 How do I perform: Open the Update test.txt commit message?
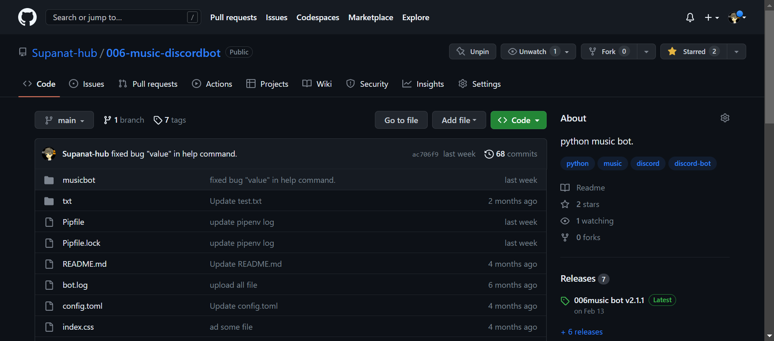click(236, 201)
